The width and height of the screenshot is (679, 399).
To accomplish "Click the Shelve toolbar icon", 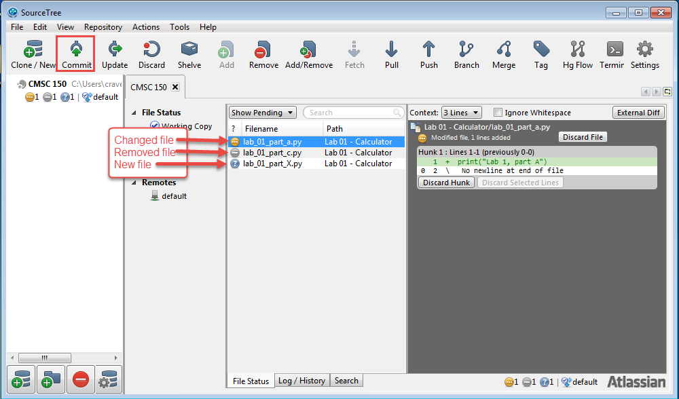I will [x=189, y=54].
